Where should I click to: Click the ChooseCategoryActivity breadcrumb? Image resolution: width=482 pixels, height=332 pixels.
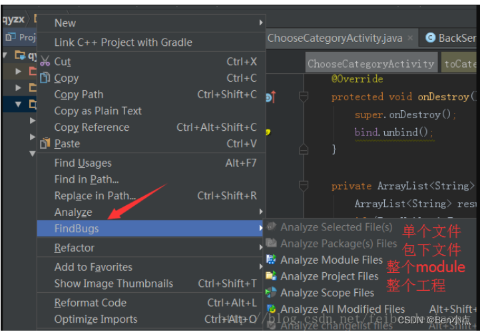pos(371,64)
